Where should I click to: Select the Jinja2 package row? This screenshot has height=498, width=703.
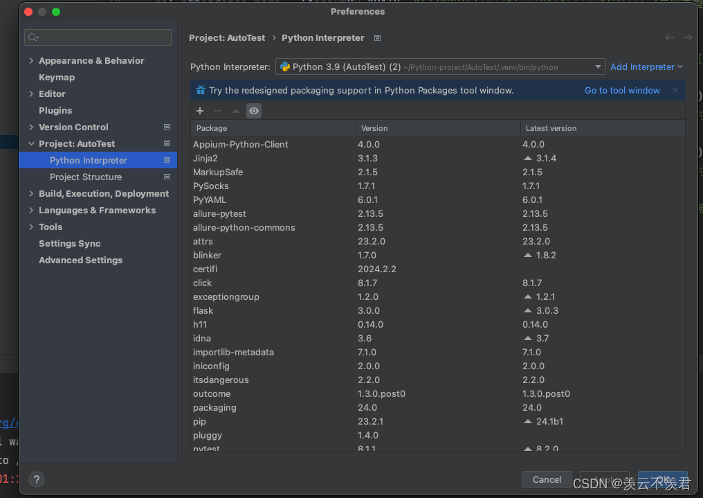(438, 159)
